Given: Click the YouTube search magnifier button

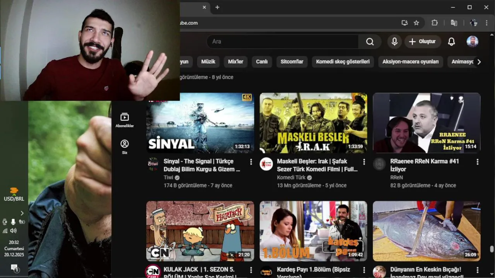Looking at the screenshot, I should (370, 42).
